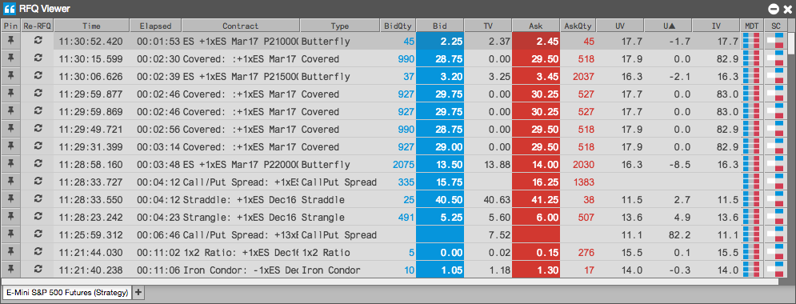The image size is (796, 304).
Task: Click the 41.25 ask cell for Straddle
Action: pos(536,199)
